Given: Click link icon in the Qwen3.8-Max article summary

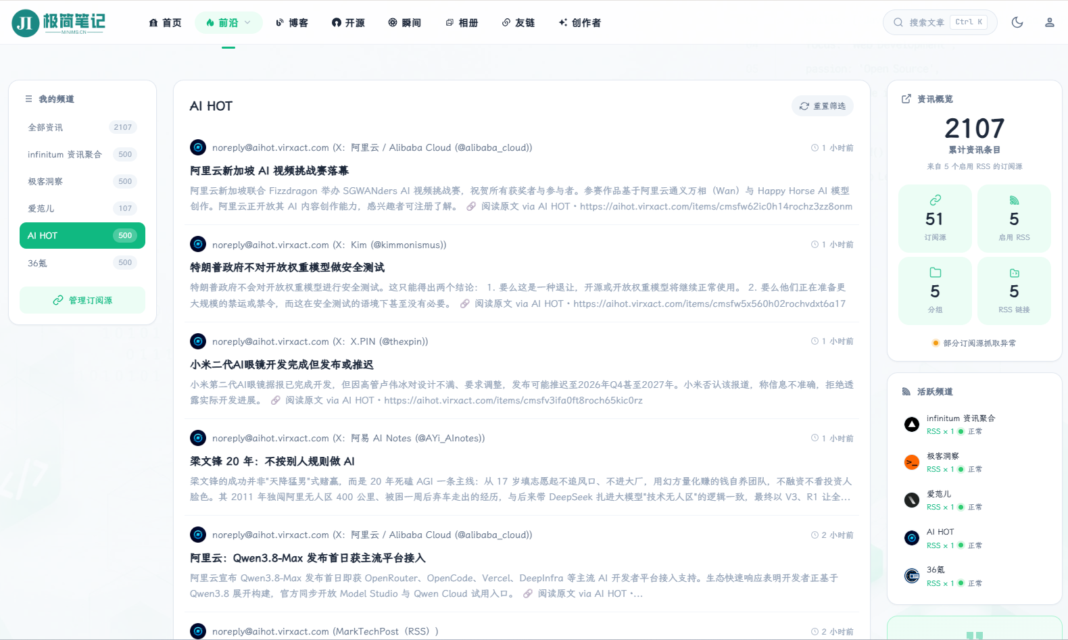Looking at the screenshot, I should (x=528, y=593).
